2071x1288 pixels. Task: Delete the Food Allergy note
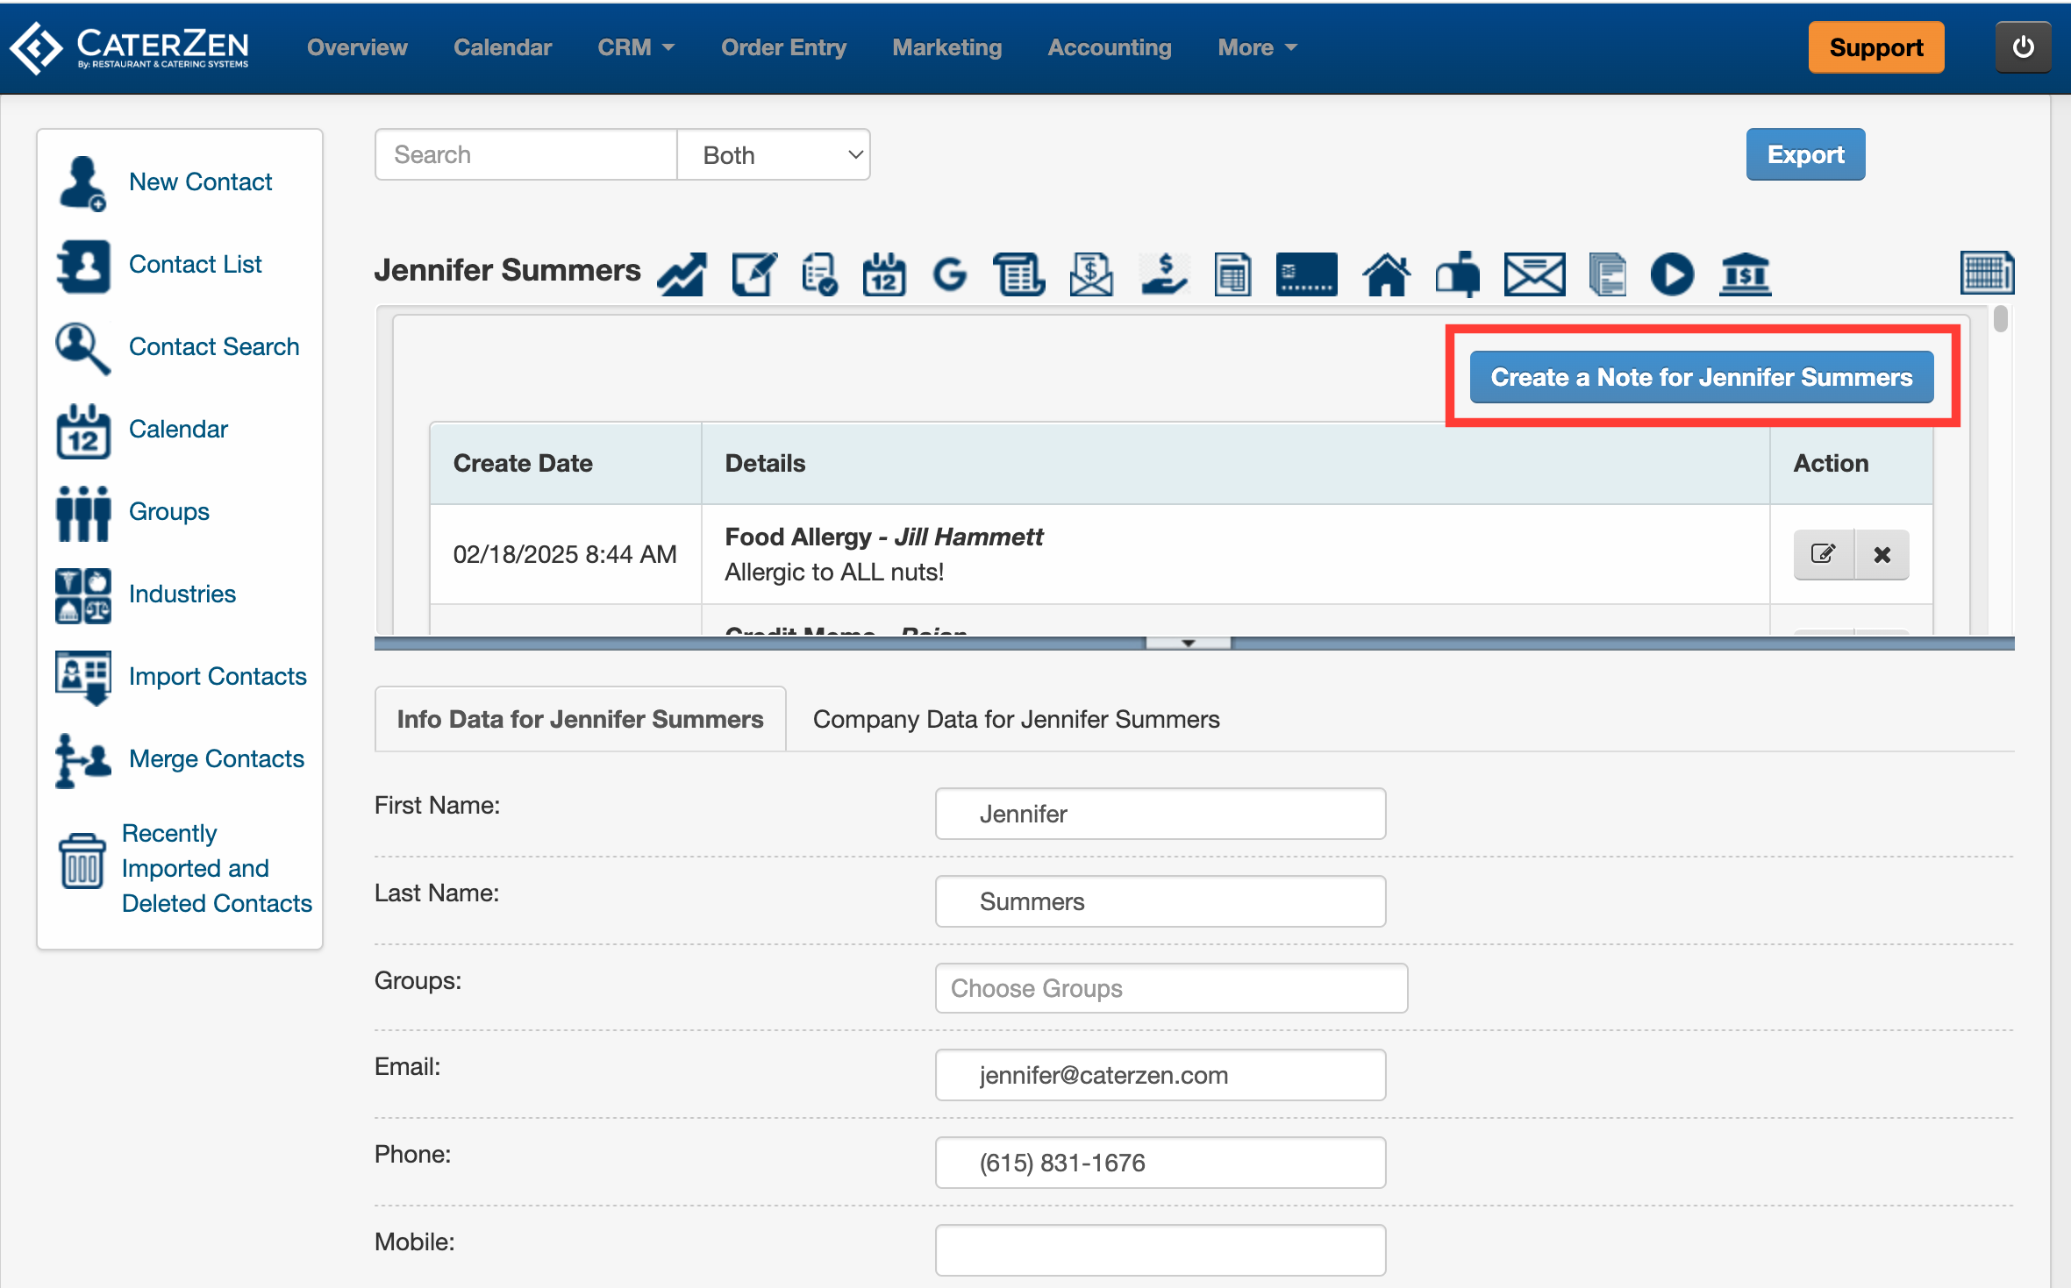point(1882,554)
